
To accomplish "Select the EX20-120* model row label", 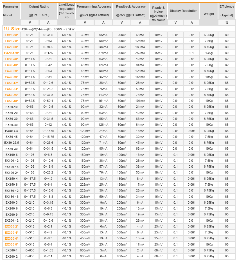I will 12,53.
